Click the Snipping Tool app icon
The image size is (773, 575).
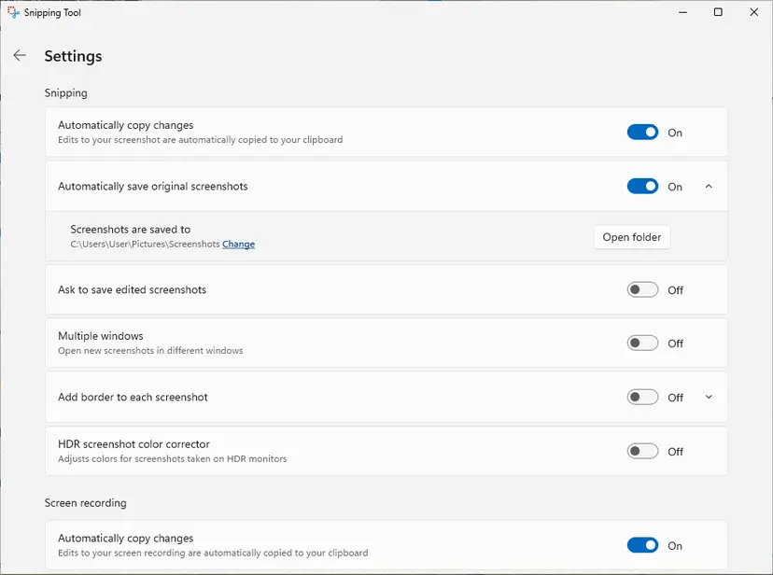tap(13, 12)
